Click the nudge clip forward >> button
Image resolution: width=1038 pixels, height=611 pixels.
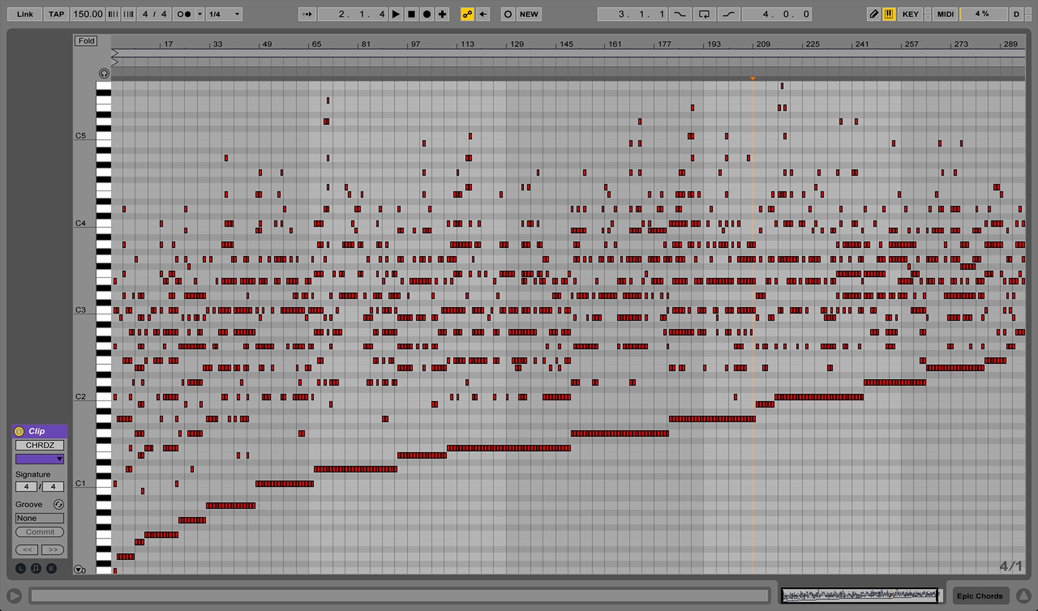coord(53,549)
